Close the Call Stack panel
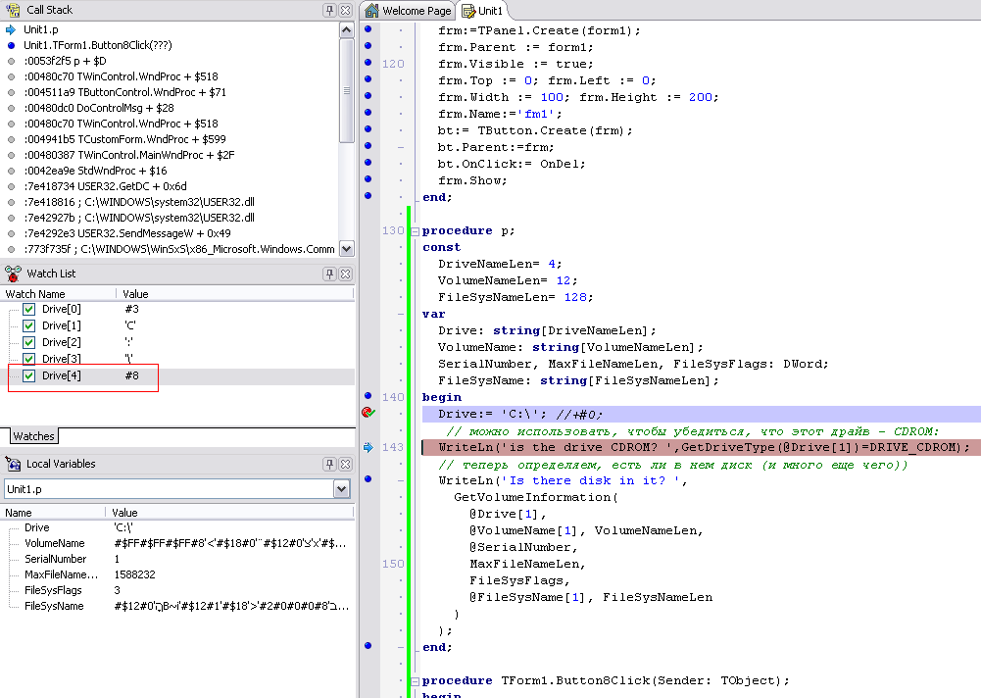The width and height of the screenshot is (981, 698). tap(346, 10)
